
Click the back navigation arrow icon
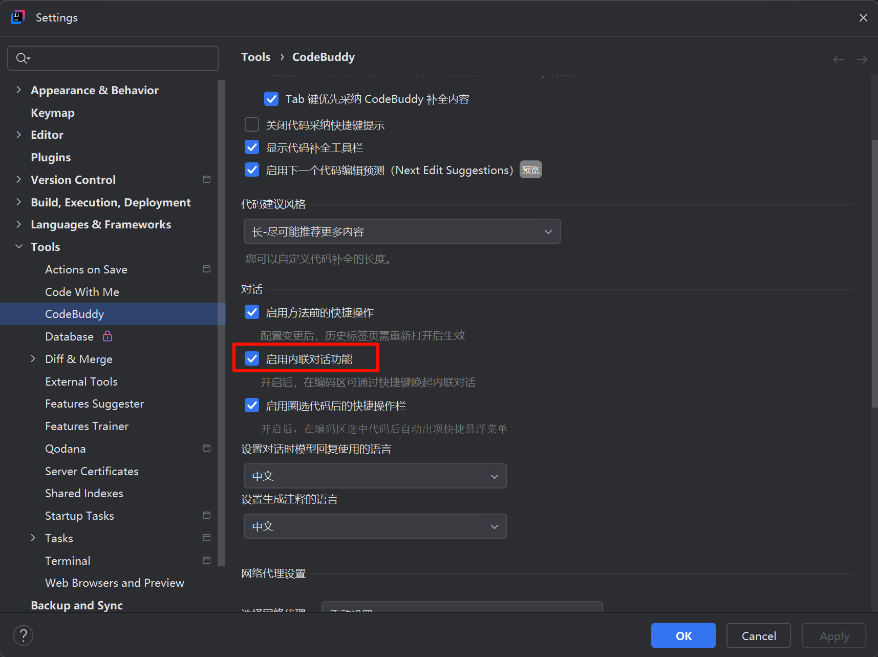pos(838,59)
